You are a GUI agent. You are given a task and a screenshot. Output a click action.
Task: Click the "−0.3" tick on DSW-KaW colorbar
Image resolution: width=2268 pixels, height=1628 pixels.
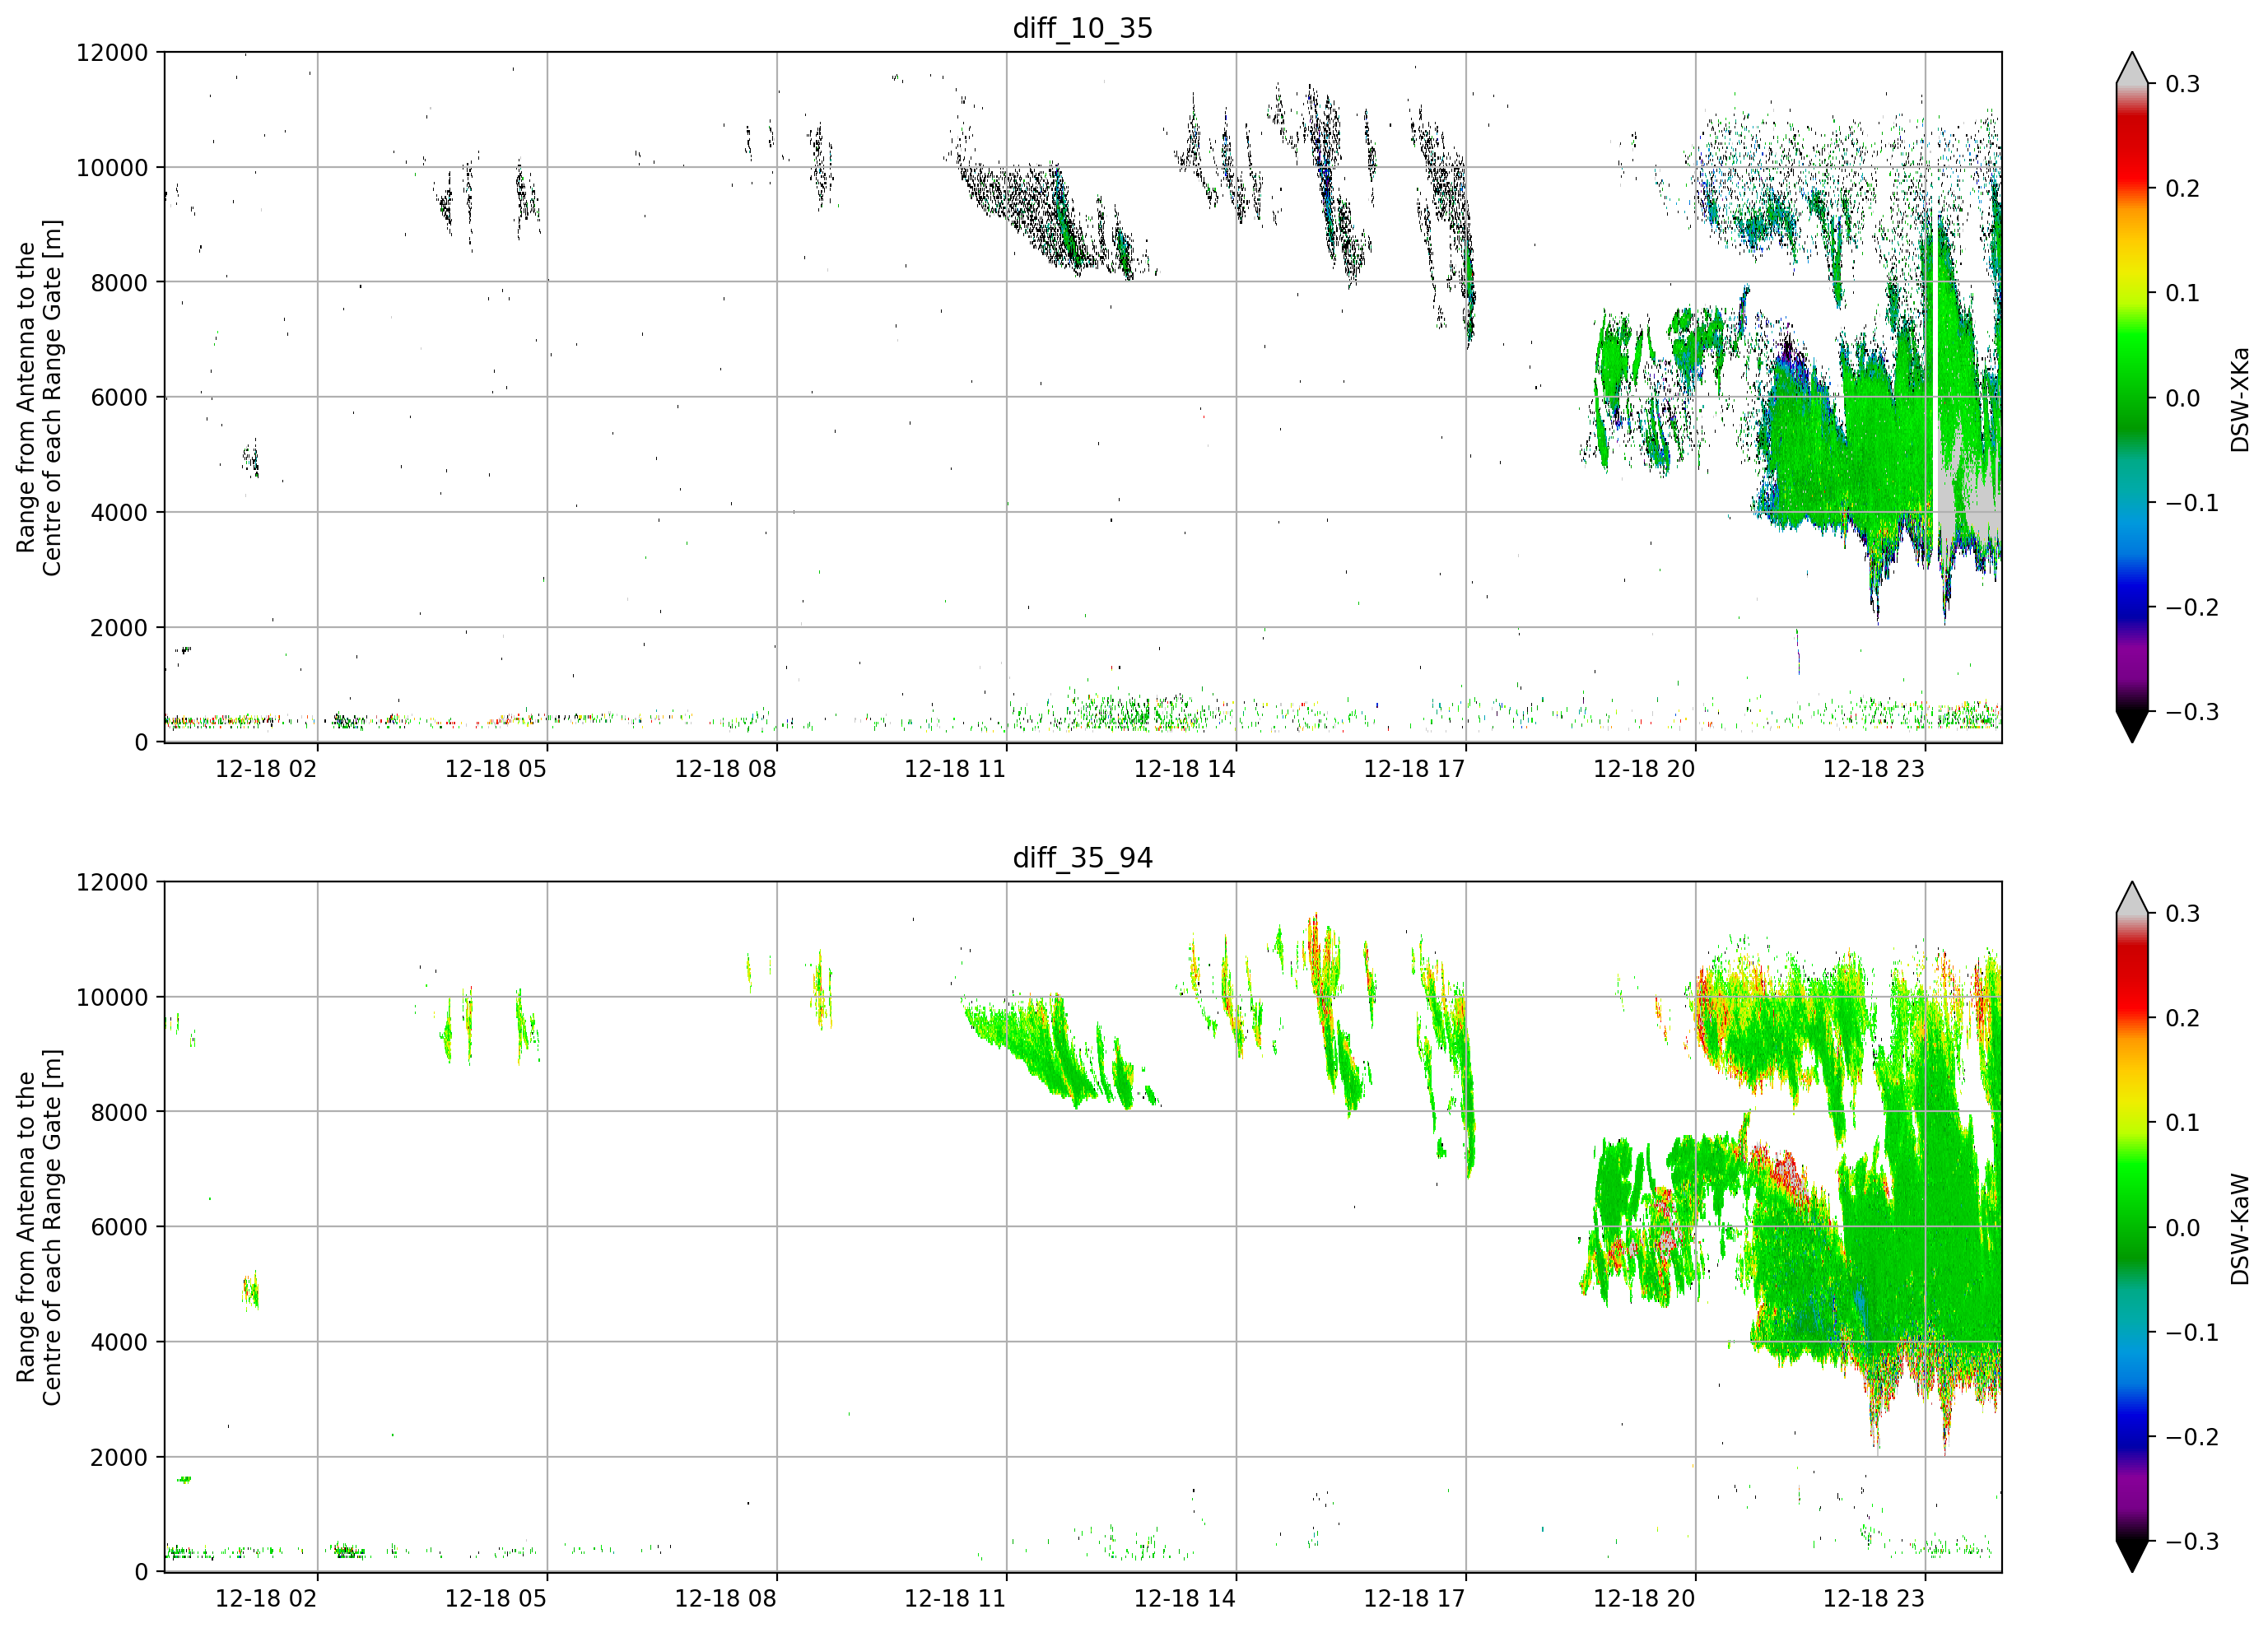[x=2192, y=1542]
